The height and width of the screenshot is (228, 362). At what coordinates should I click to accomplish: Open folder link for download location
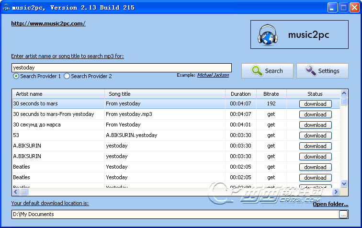click(330, 205)
